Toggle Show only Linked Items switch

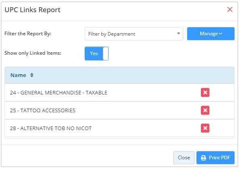[96, 53]
